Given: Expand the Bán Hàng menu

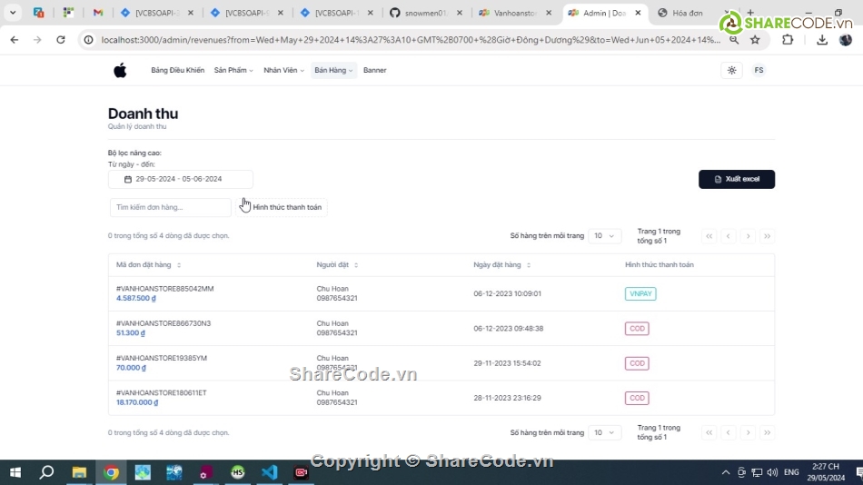Looking at the screenshot, I should (333, 71).
